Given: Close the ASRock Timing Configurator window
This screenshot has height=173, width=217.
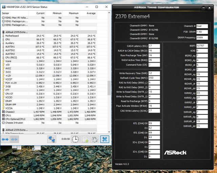Looking at the screenshot, I should click(210, 8).
